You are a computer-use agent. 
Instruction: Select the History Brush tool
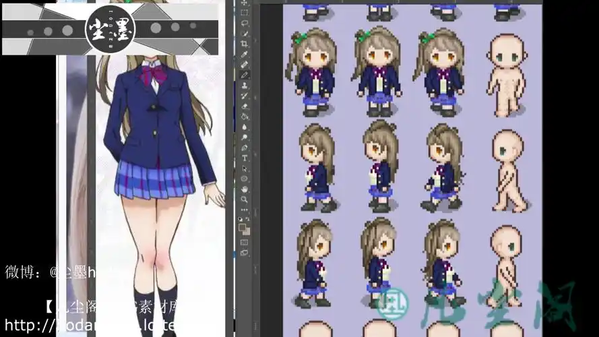245,96
